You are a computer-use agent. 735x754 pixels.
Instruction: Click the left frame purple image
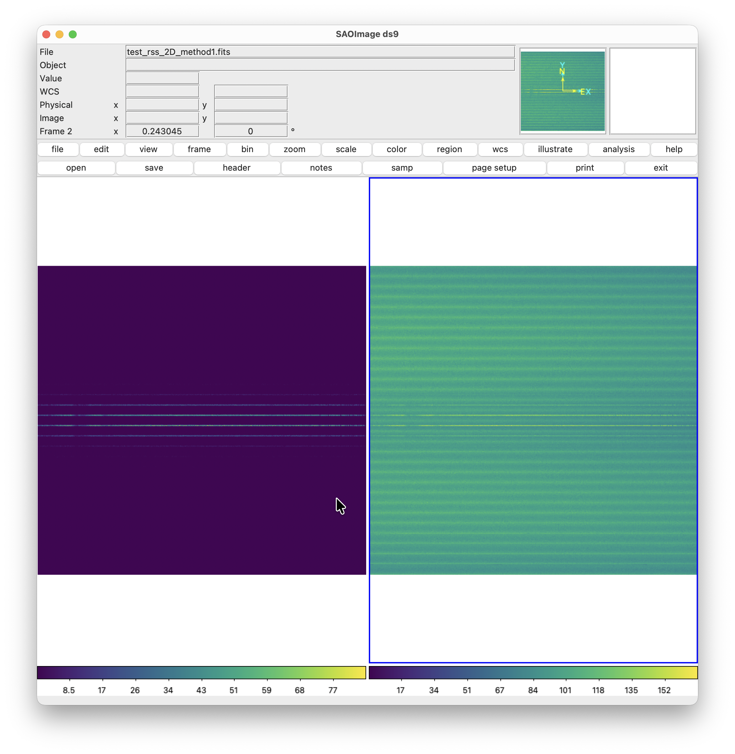(x=202, y=420)
